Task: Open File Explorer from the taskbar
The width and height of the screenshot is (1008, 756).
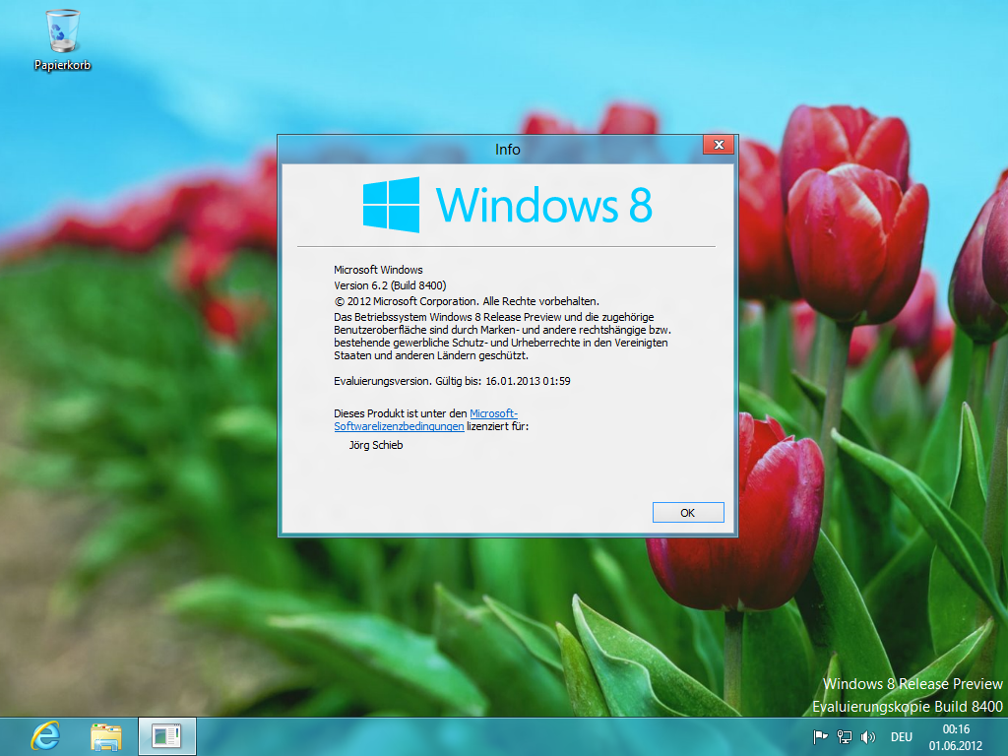Action: (x=106, y=736)
